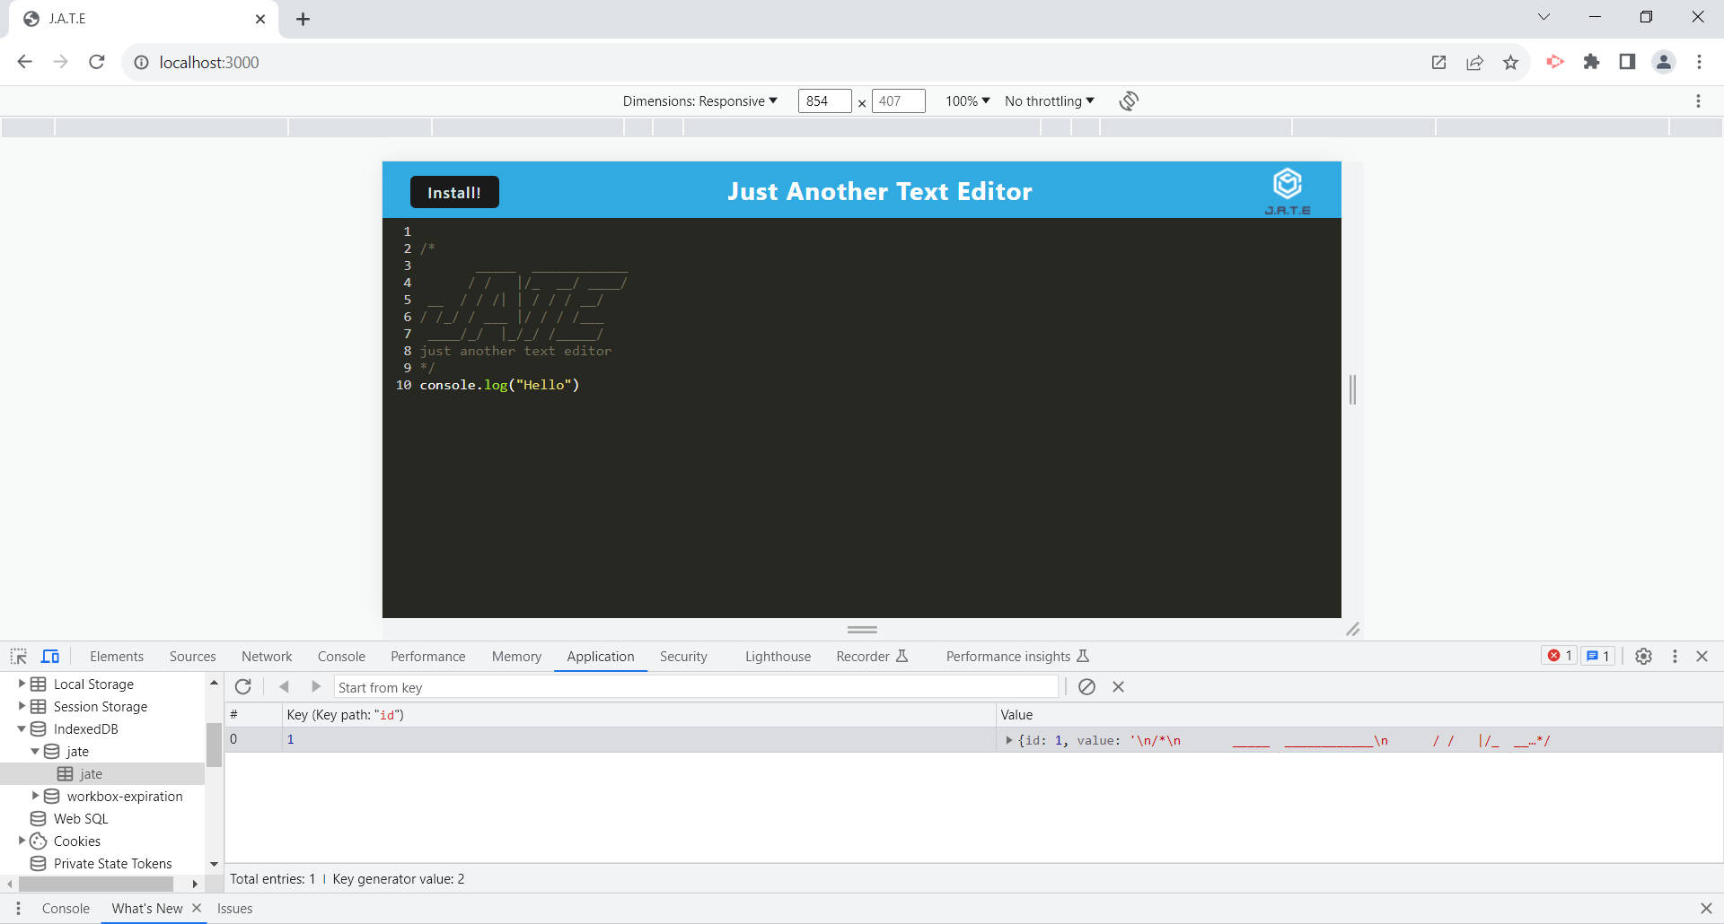Expand the Local Storage section
Image resolution: width=1724 pixels, height=924 pixels.
pyautogui.click(x=21, y=683)
